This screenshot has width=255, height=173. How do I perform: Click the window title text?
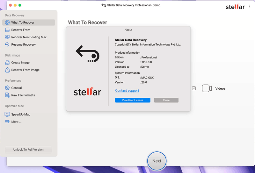tap(134, 5)
